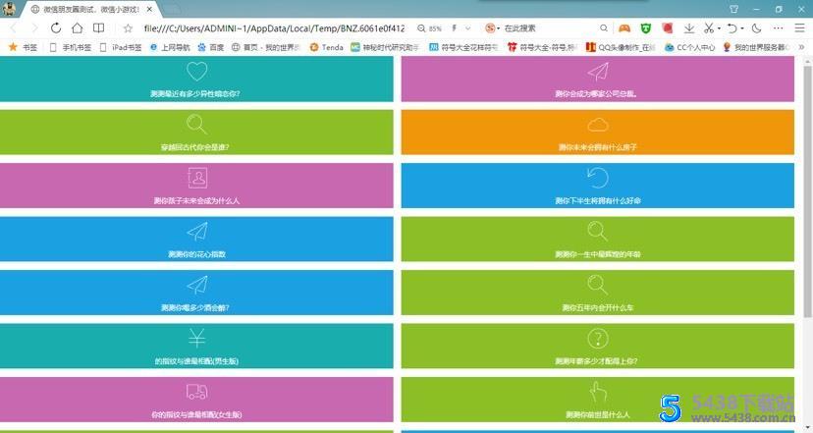Open the 书签 bookmarks star
This screenshot has height=433, width=813.
click(23, 47)
